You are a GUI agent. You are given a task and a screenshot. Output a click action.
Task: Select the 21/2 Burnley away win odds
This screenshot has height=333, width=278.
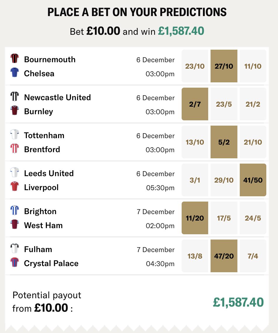[253, 104]
